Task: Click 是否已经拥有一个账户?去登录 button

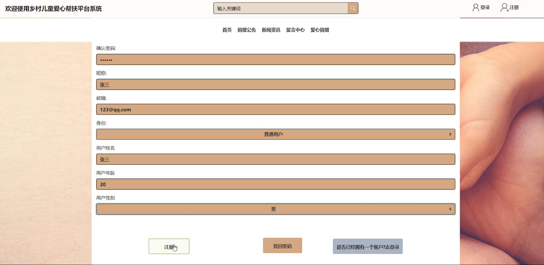Action: (x=368, y=246)
